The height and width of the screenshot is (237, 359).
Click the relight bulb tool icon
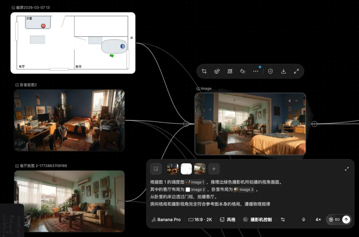[243, 72]
